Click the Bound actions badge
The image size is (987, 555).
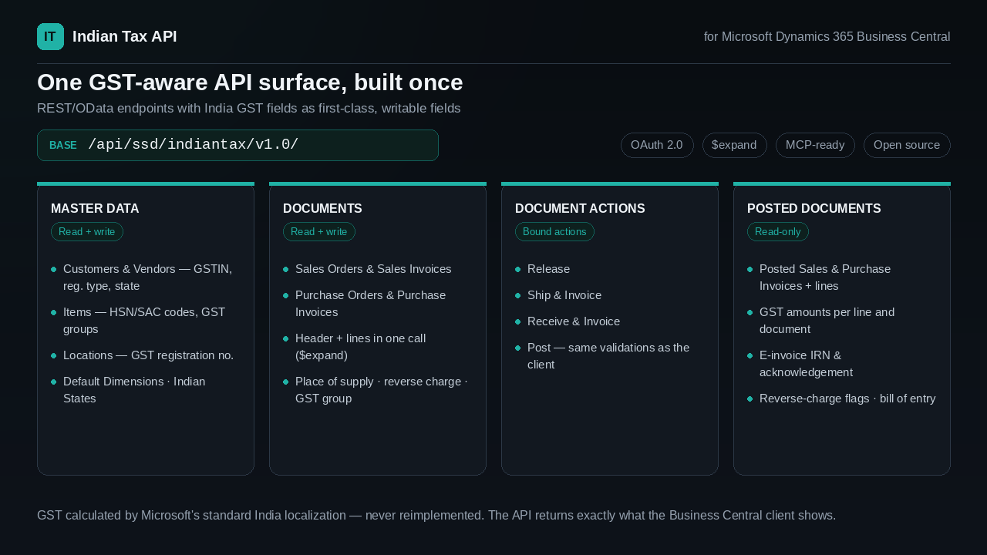point(554,231)
